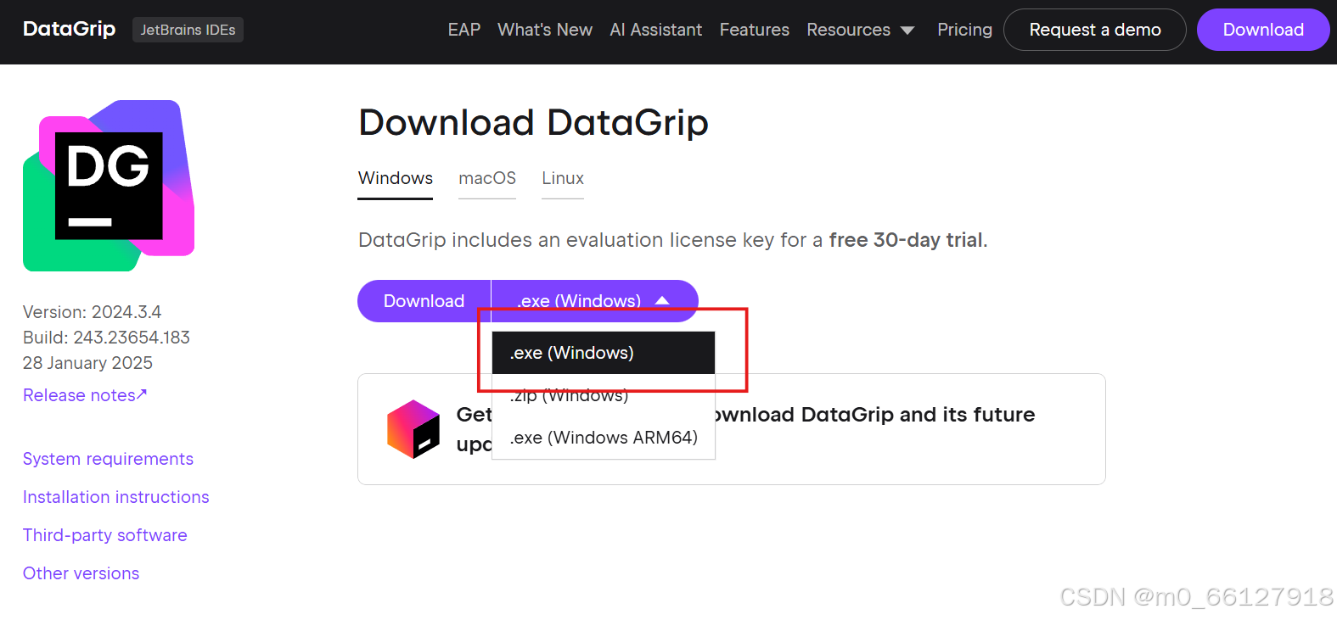This screenshot has height=620, width=1337.
Task: Expand the Resources navigation dropdown
Action: [860, 29]
